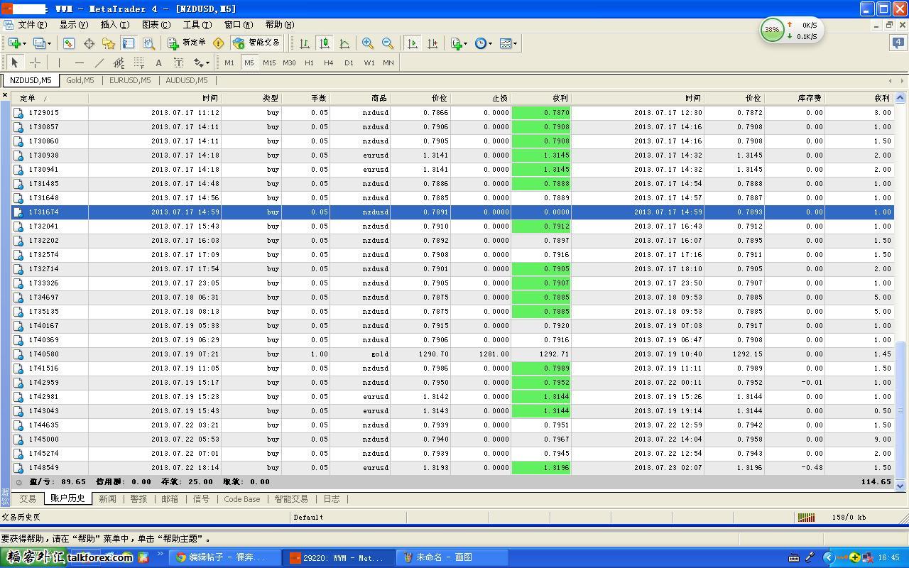The height and width of the screenshot is (568, 909).
Task: Select order row 1740580 gold
Action: tap(453, 354)
